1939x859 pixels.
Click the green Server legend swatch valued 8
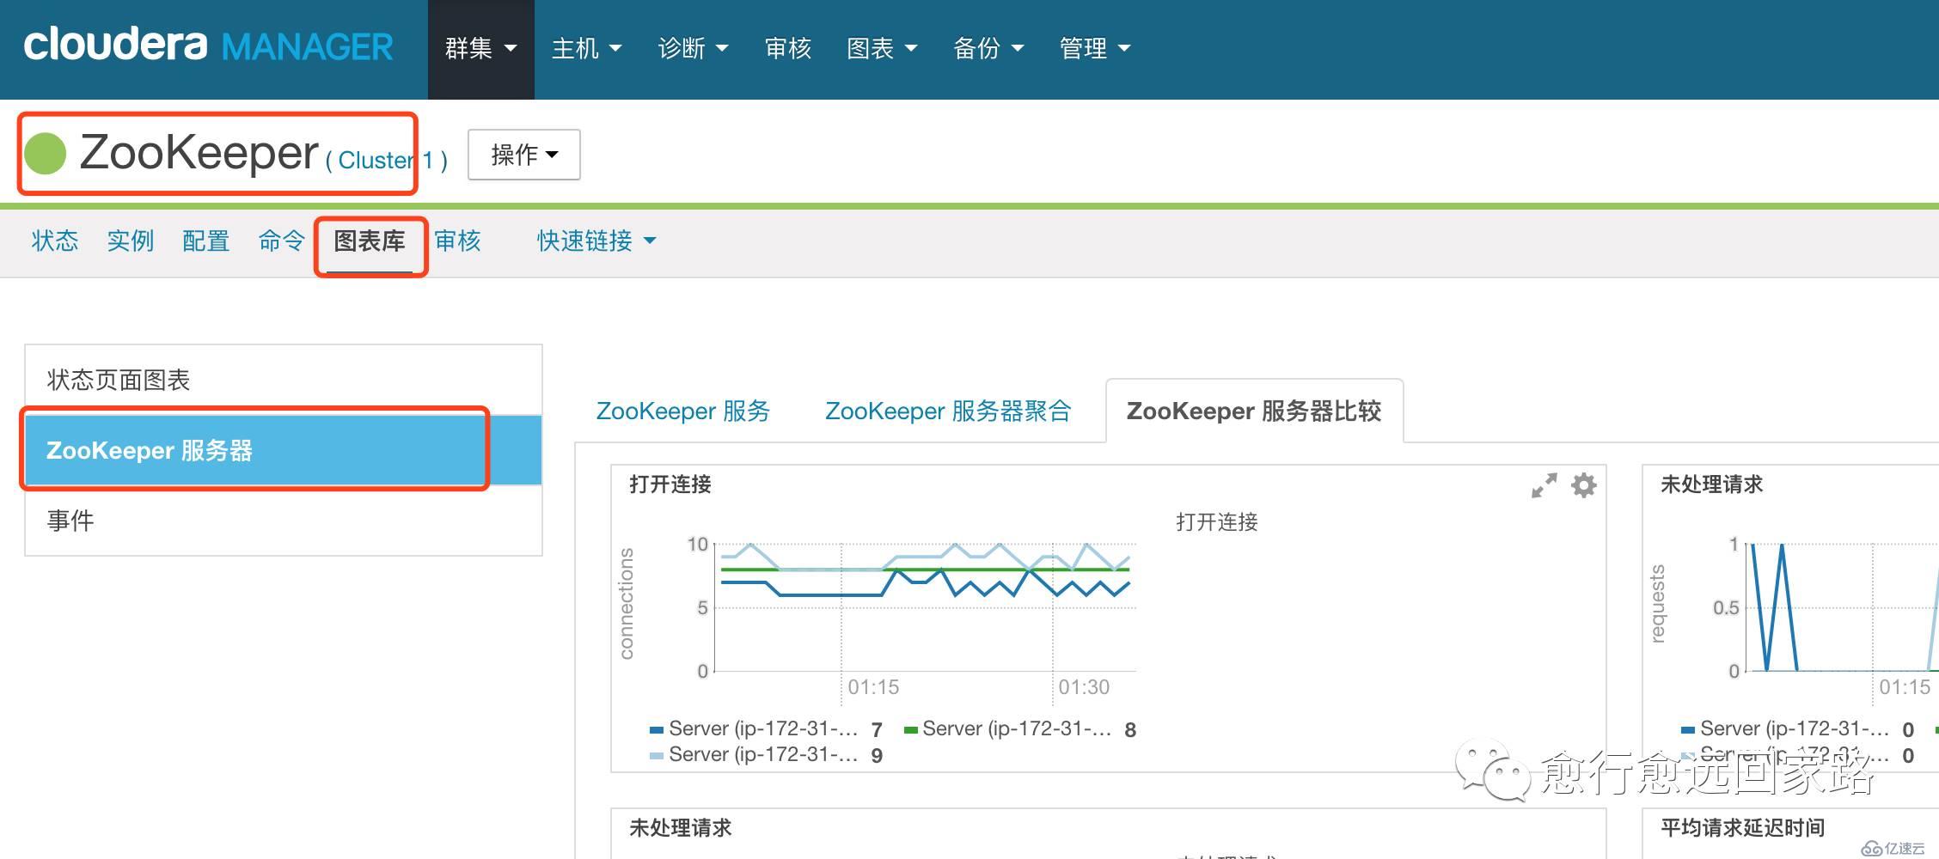click(911, 730)
